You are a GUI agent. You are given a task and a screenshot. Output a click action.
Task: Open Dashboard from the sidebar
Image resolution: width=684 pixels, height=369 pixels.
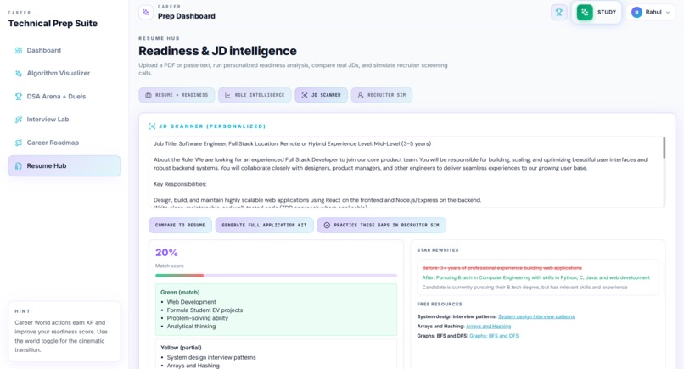64,51
